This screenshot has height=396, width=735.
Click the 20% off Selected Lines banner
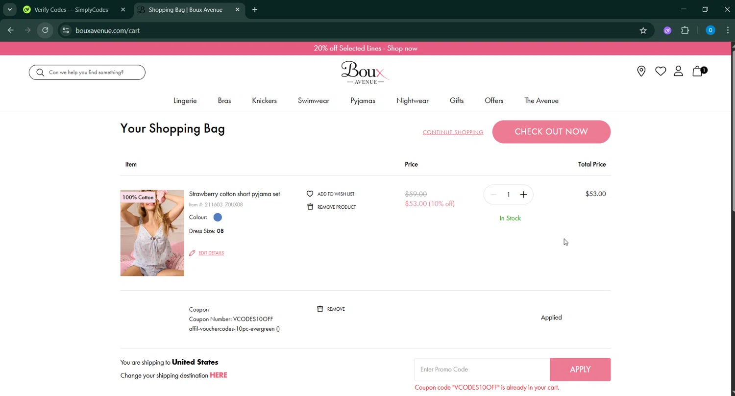point(366,49)
